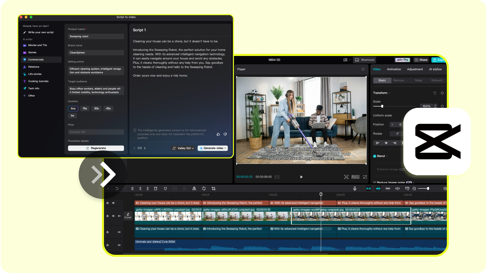The width and height of the screenshot is (486, 273).
Task: Open the Valley Girl voice dropdown
Action: tap(183, 148)
